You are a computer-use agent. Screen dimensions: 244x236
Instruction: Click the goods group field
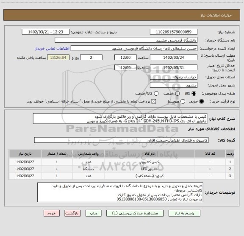tap(121, 140)
